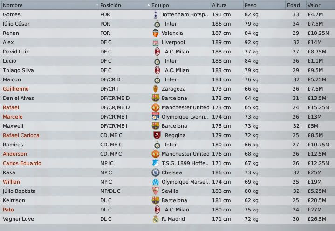Sort by Valor column header

tap(319, 5)
